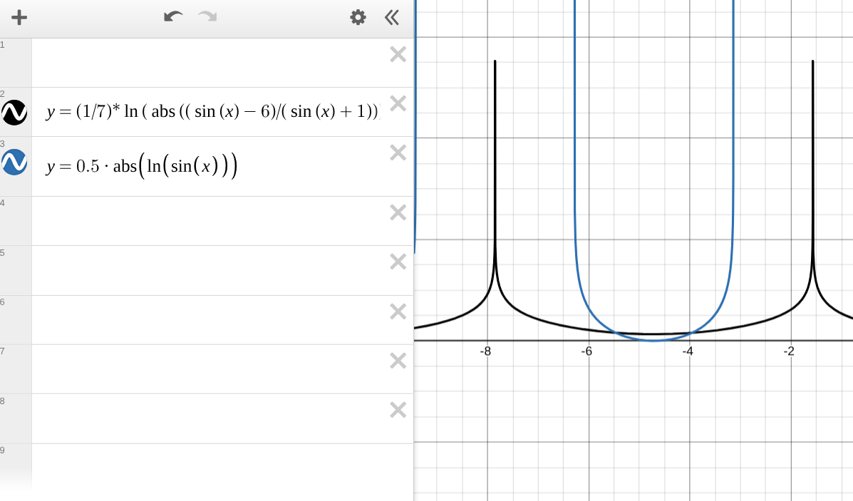This screenshot has height=501, width=853.
Task: Click the delete X icon on empty row 5
Action: tap(397, 262)
